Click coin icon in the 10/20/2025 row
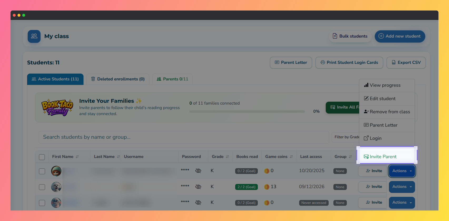Screen dimensions: 449x221 (x=267, y=171)
